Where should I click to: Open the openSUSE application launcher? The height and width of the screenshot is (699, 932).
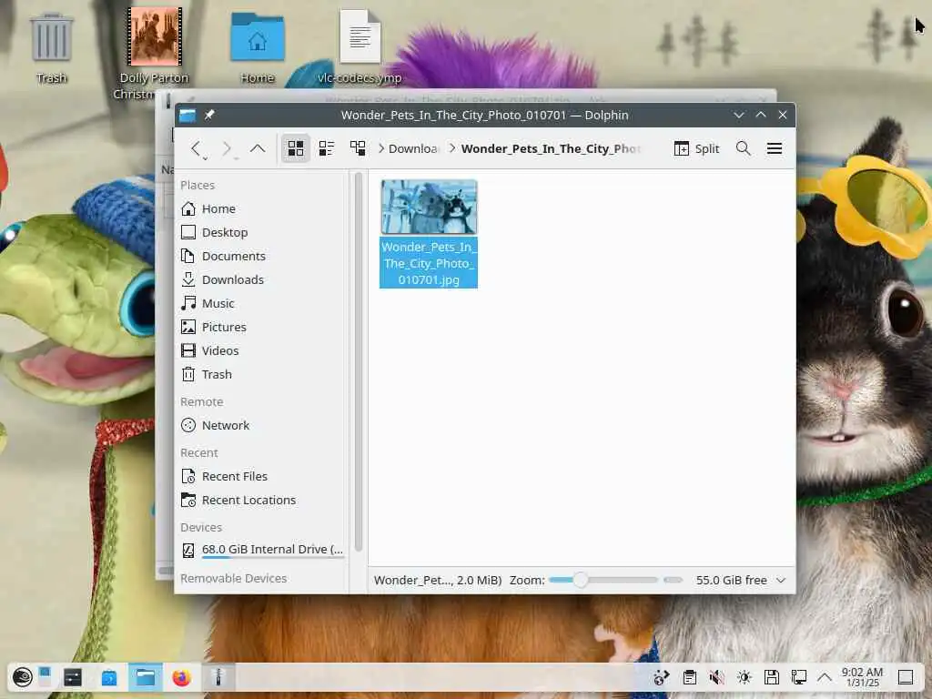23,677
